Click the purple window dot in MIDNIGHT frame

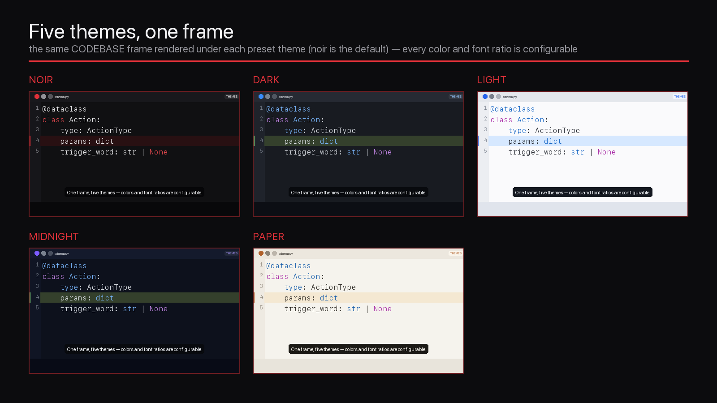pos(37,253)
